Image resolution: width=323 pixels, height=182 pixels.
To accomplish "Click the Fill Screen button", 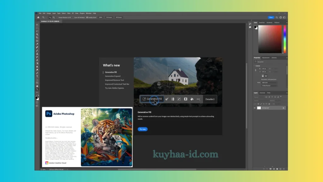I will [x=119, y=18].
